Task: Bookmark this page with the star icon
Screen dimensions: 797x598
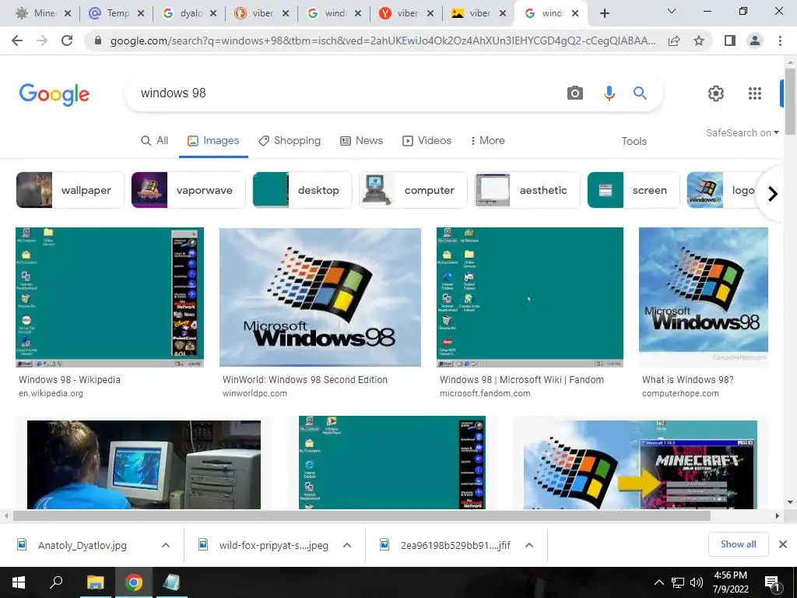Action: pos(699,40)
